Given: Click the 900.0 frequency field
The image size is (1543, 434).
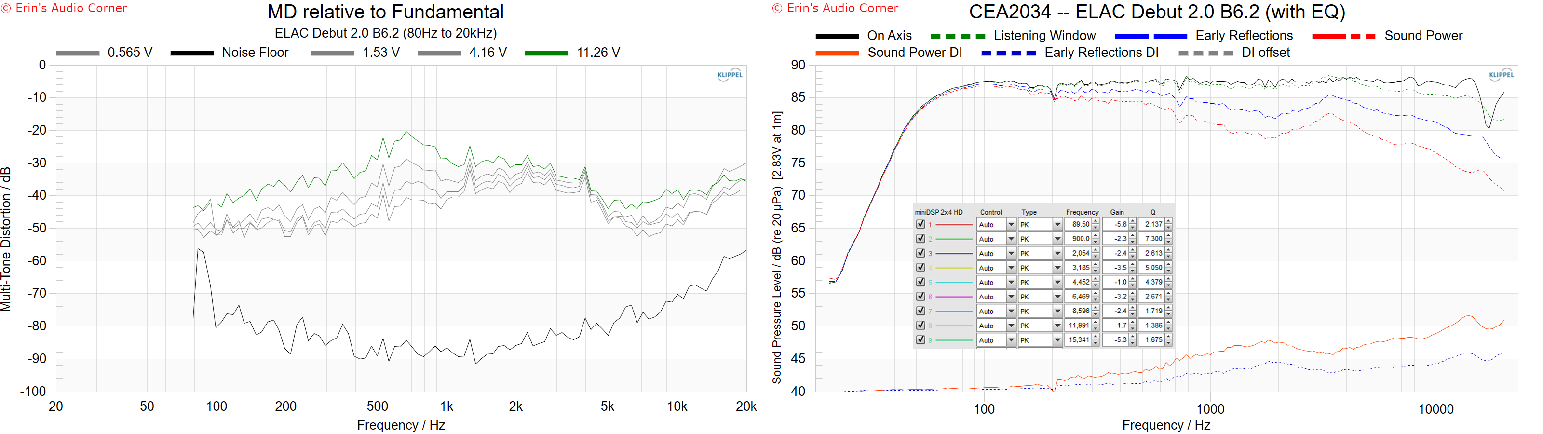Looking at the screenshot, I should point(1078,239).
